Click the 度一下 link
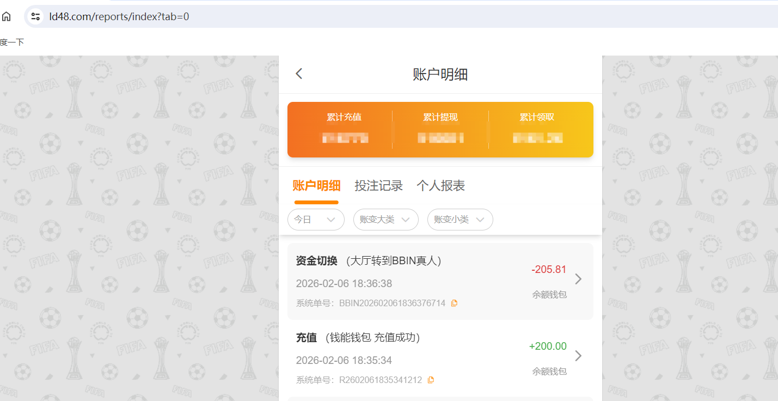The image size is (778, 401). pyautogui.click(x=12, y=41)
